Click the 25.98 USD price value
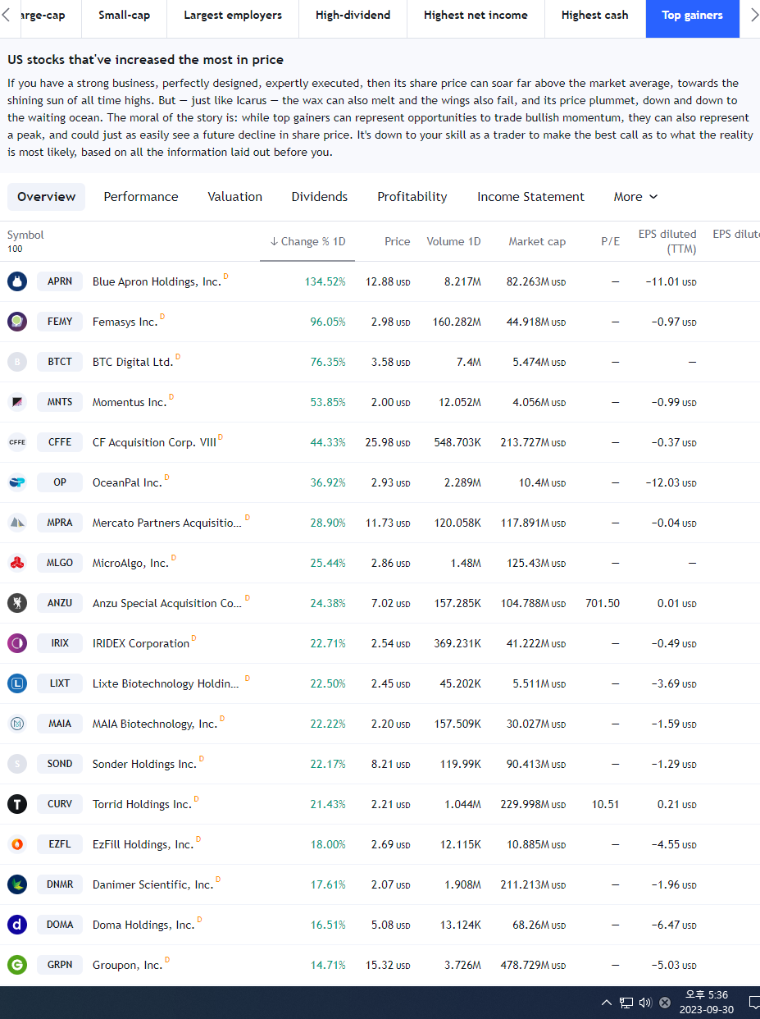The width and height of the screenshot is (760, 1019). tap(388, 443)
